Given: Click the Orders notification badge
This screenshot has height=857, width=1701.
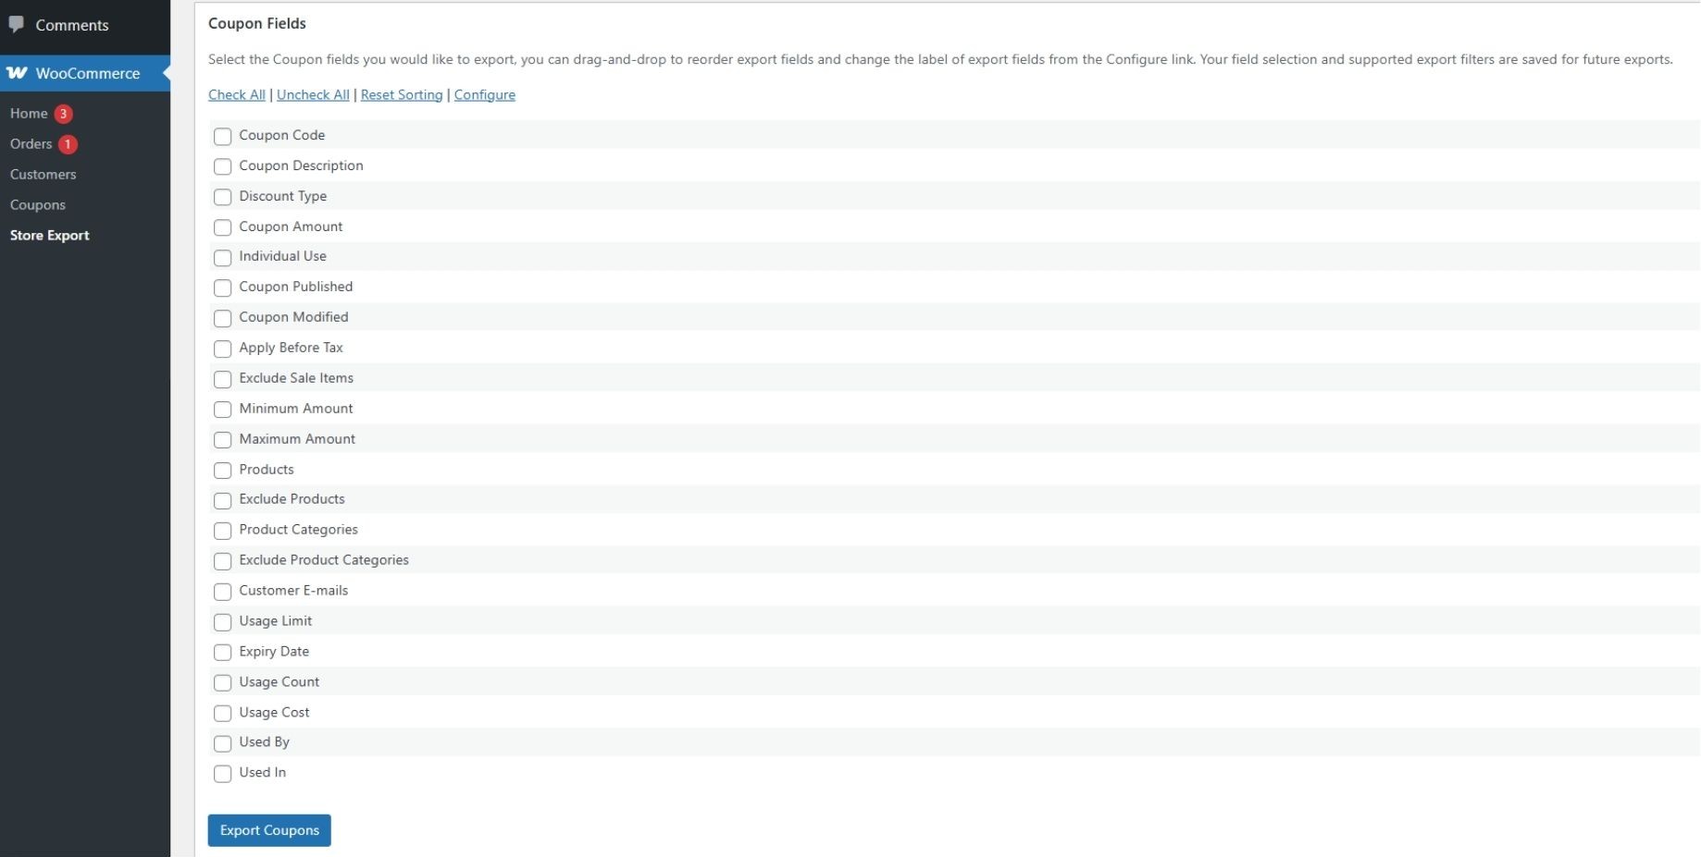Looking at the screenshot, I should click(68, 144).
